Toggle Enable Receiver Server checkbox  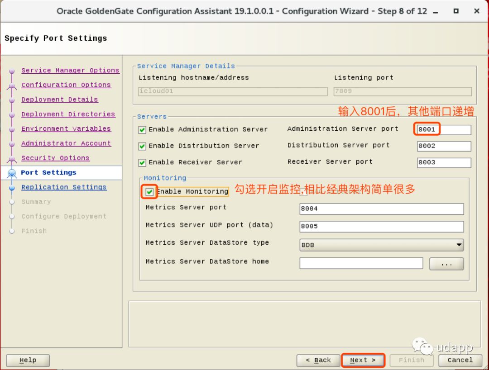coord(142,162)
